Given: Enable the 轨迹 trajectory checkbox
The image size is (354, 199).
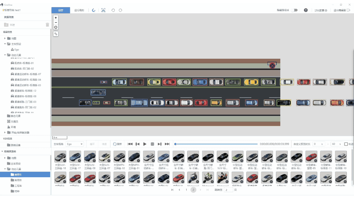Looking at the screenshot, I should [346, 144].
